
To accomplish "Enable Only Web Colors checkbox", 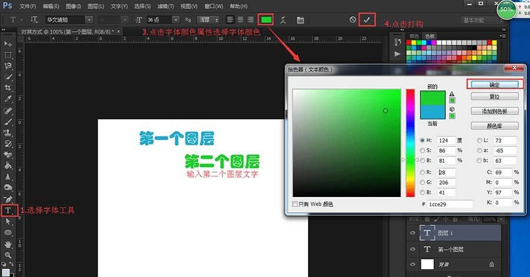I will click(295, 204).
